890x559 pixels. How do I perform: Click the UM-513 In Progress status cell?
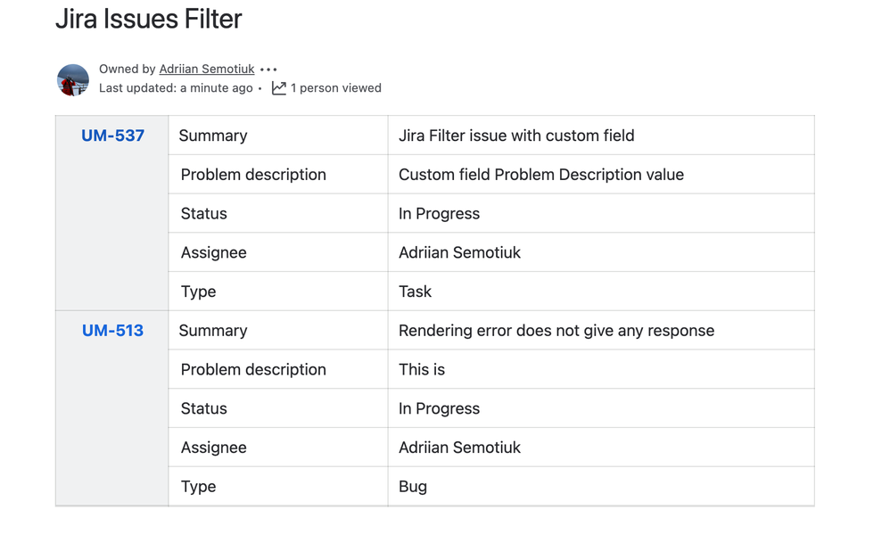(x=601, y=408)
